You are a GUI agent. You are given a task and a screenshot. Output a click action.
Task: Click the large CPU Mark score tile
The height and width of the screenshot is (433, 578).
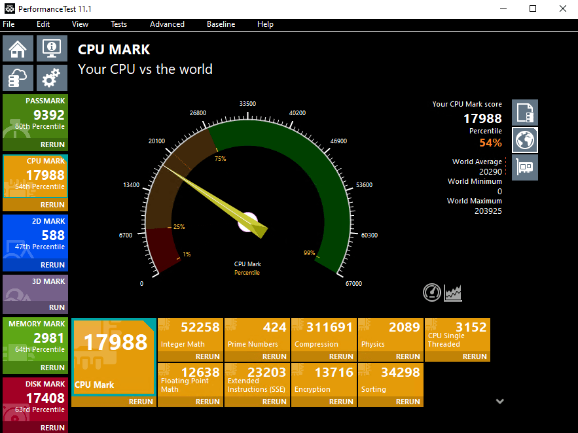(x=113, y=356)
